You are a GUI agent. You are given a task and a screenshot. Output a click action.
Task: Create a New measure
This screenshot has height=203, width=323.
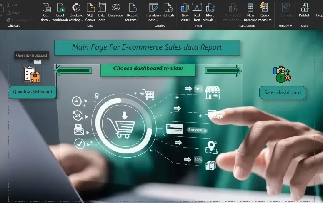click(250, 12)
